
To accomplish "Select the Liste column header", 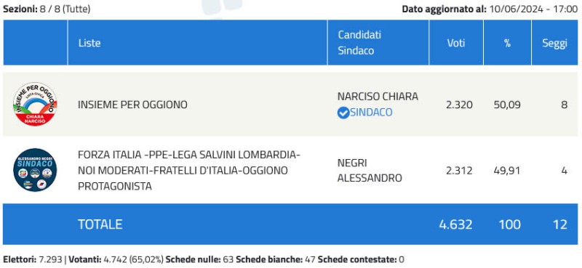I will point(89,43).
